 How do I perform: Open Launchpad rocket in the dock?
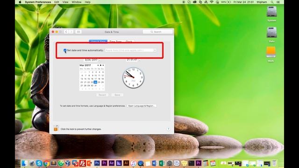pos(32,163)
